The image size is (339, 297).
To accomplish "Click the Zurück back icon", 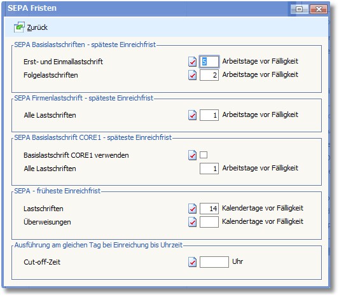I will pos(19,27).
